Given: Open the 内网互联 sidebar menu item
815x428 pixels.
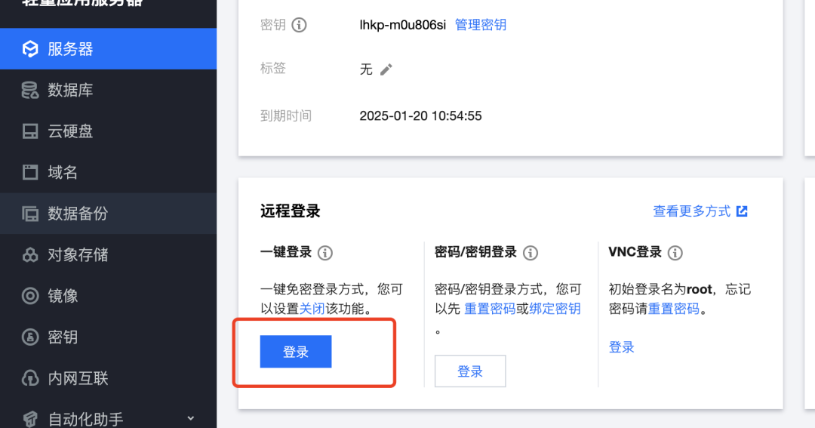Looking at the screenshot, I should tap(78, 378).
